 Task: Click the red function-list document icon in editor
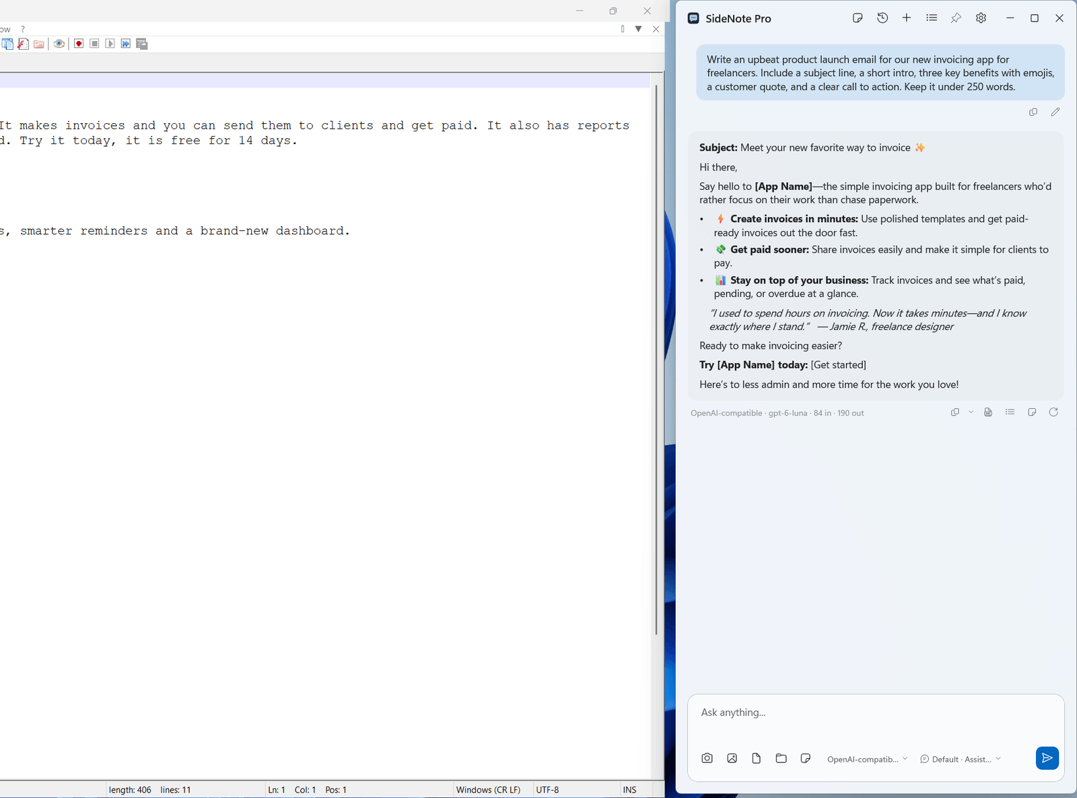coord(23,44)
